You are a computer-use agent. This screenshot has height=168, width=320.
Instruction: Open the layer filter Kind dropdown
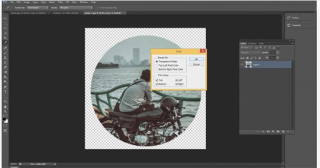(x=247, y=48)
